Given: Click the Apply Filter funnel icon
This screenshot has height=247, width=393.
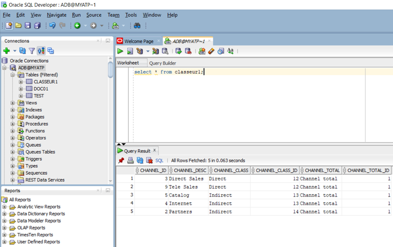Looking at the screenshot, I should (32, 51).
